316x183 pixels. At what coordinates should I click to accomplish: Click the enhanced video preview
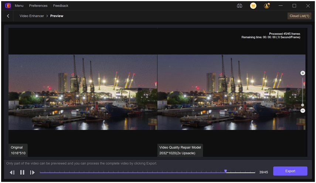click(x=231, y=92)
